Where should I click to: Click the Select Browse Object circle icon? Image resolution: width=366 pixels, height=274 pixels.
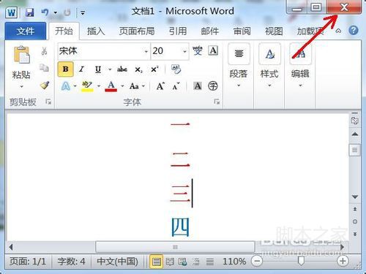355,221
